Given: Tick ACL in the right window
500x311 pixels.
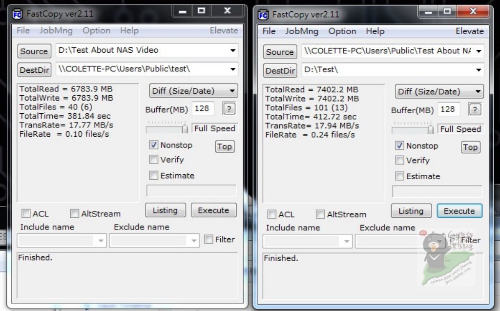Looking at the screenshot, I should tap(271, 214).
